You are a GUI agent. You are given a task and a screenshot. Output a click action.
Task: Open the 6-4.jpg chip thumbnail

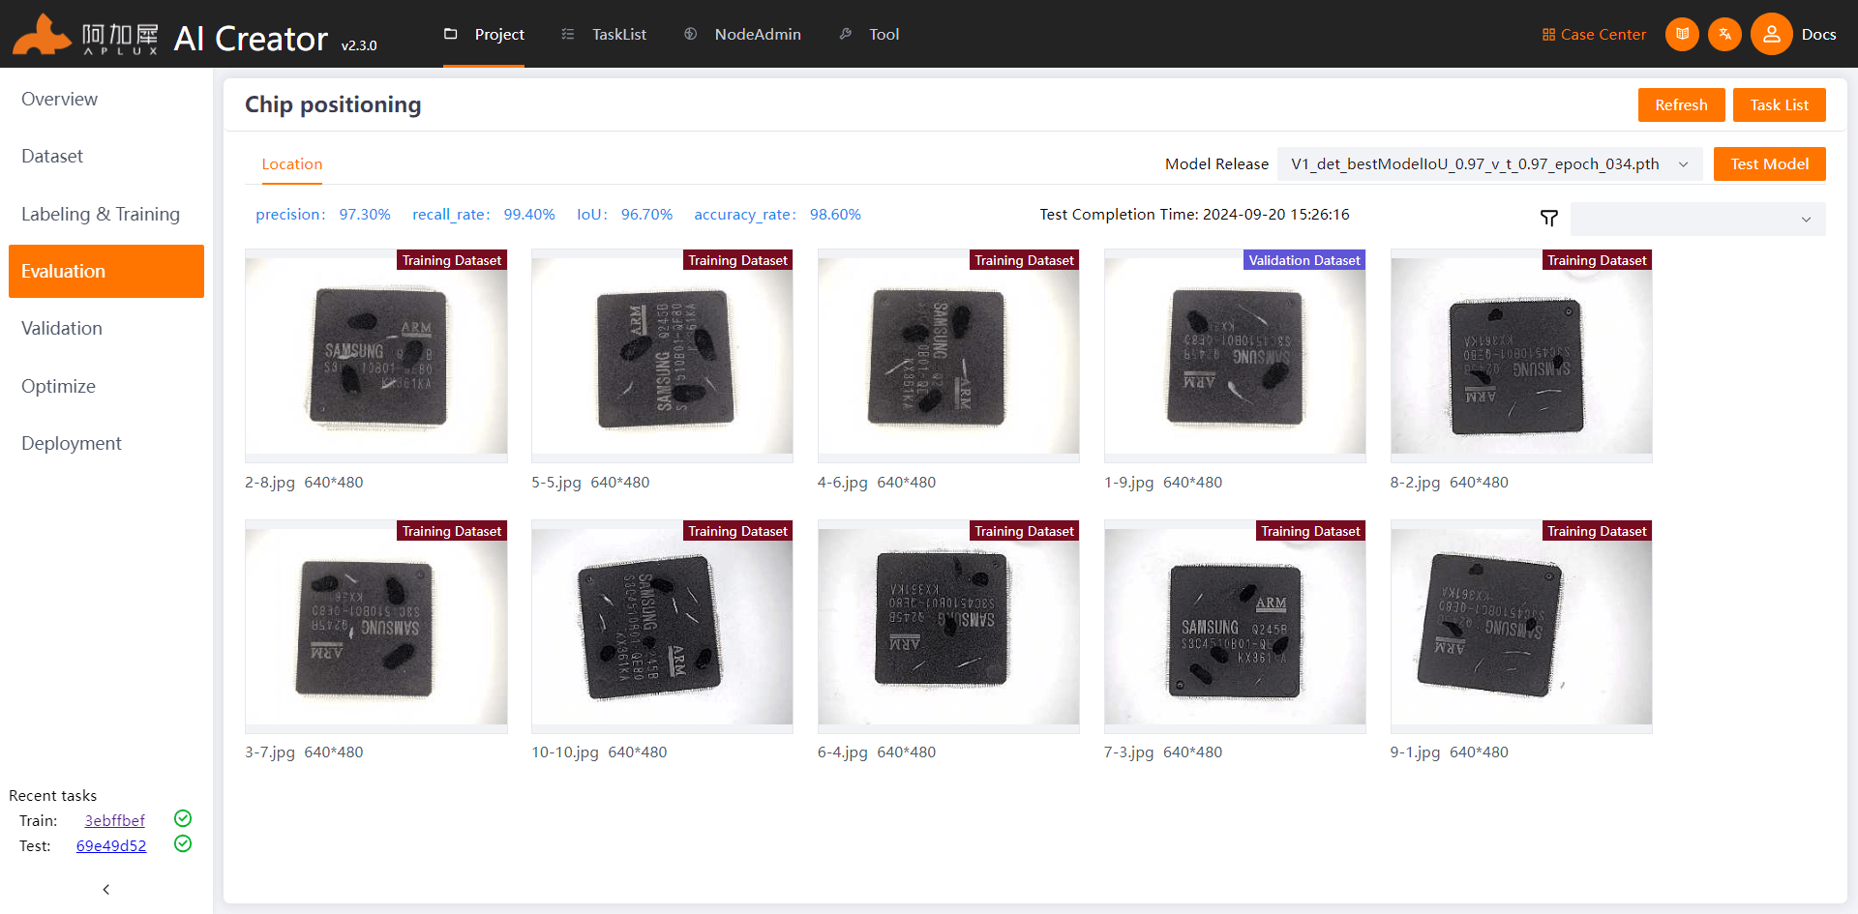[948, 627]
